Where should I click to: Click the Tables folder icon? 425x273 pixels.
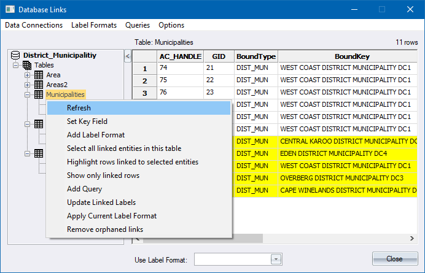pyautogui.click(x=26, y=65)
